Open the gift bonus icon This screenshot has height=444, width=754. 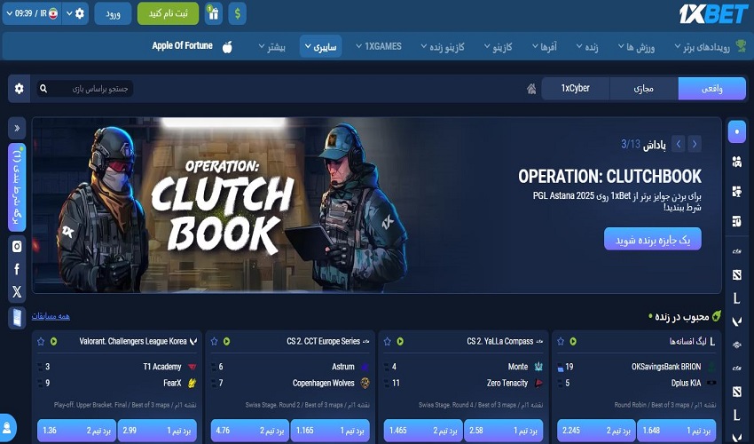click(214, 13)
